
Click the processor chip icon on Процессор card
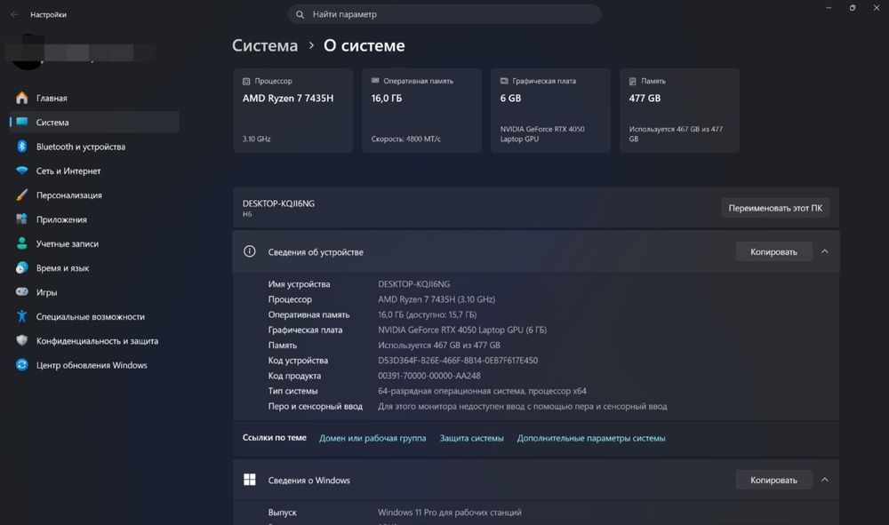click(x=246, y=81)
